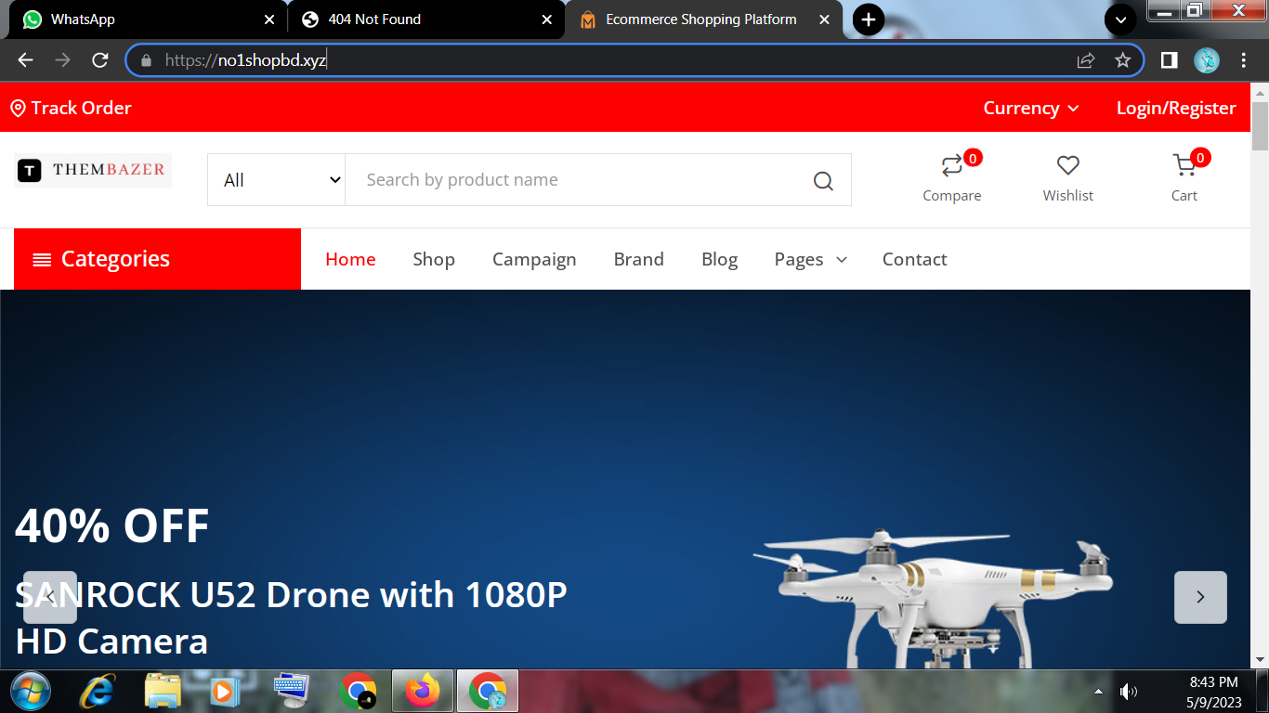
Task: Toggle the browser side panel
Action: pos(1170,60)
